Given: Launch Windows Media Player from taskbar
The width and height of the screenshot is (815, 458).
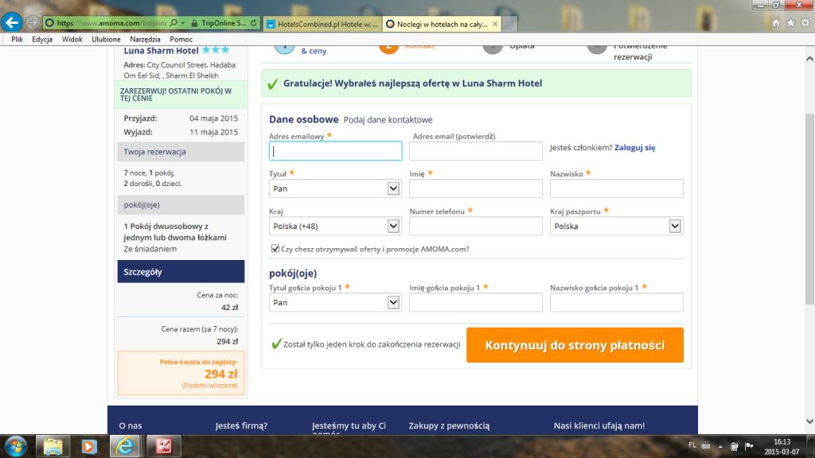Looking at the screenshot, I should (89, 447).
